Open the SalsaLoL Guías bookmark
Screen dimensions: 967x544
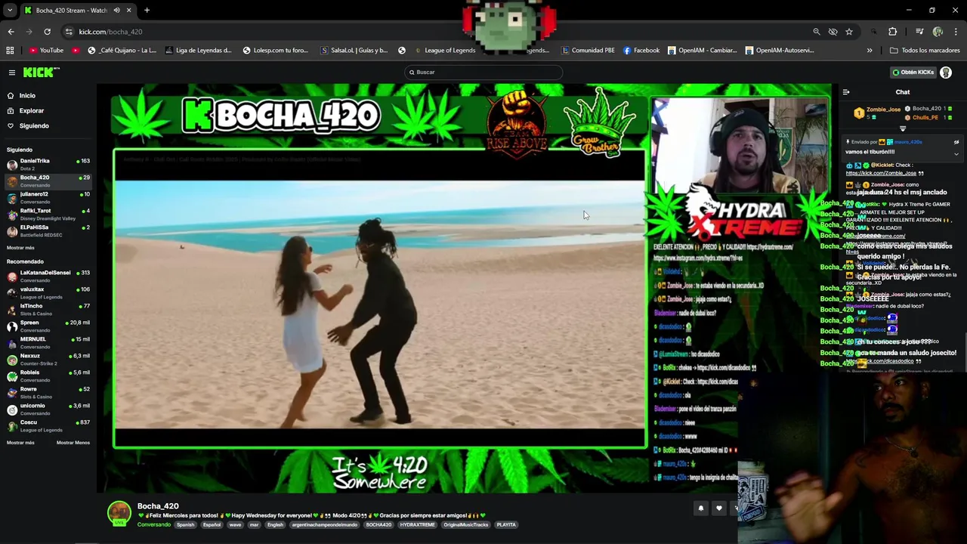click(x=354, y=51)
